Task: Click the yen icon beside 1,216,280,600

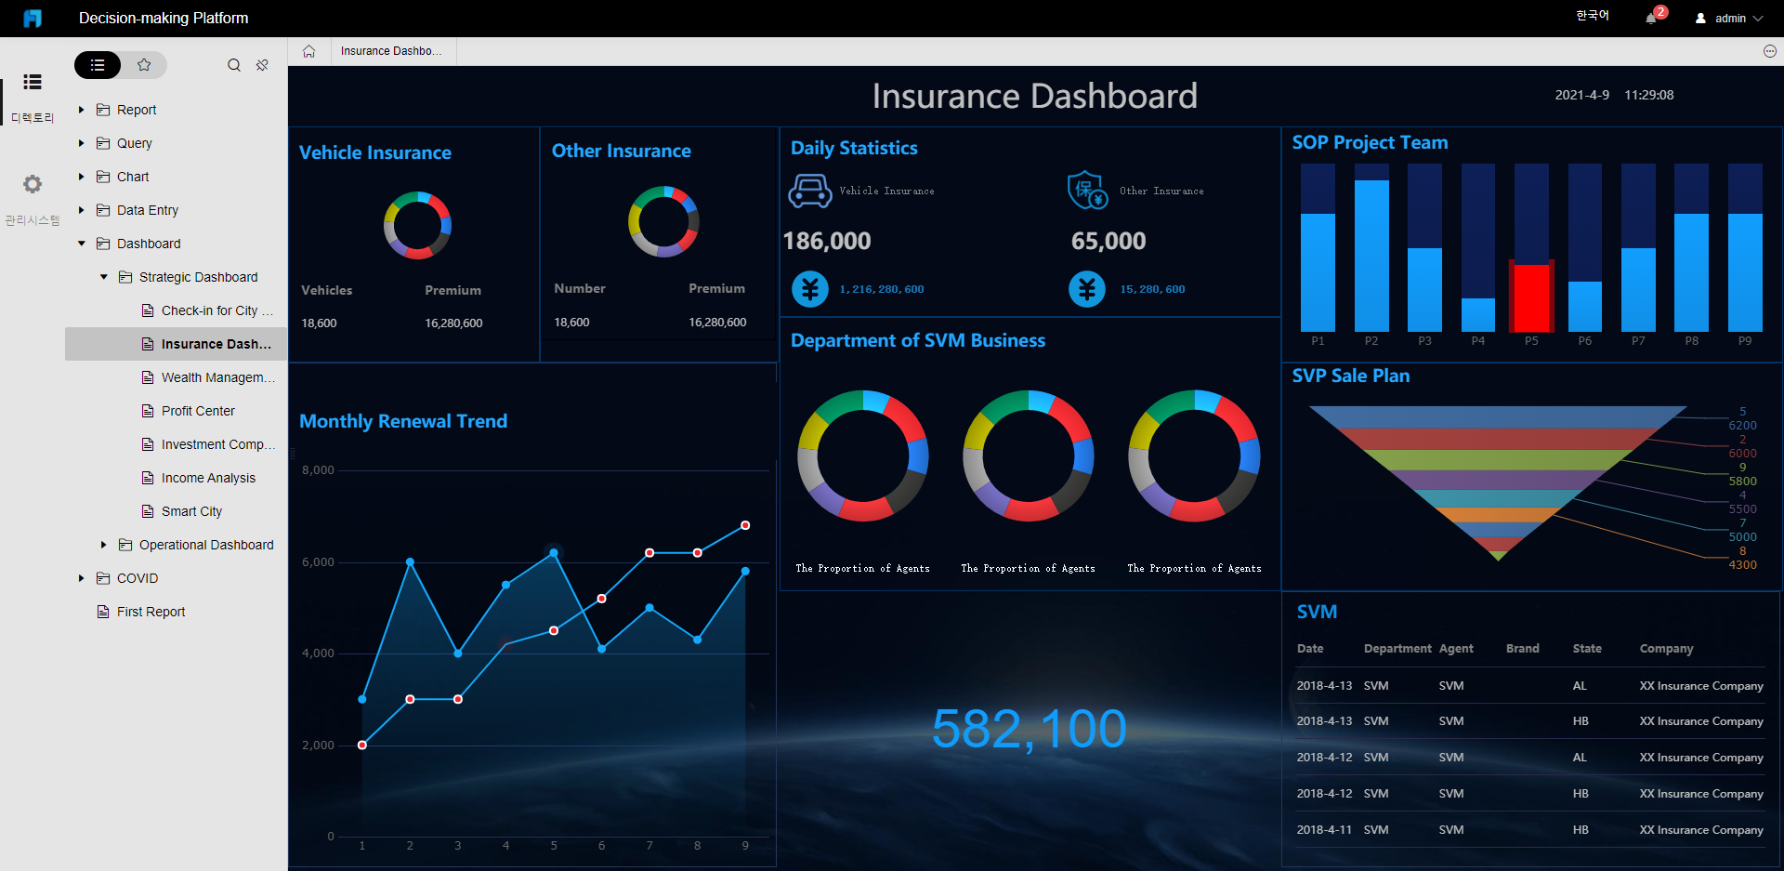Action: pyautogui.click(x=810, y=289)
